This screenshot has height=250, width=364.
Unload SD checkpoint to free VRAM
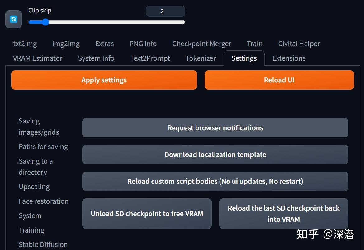click(x=147, y=214)
